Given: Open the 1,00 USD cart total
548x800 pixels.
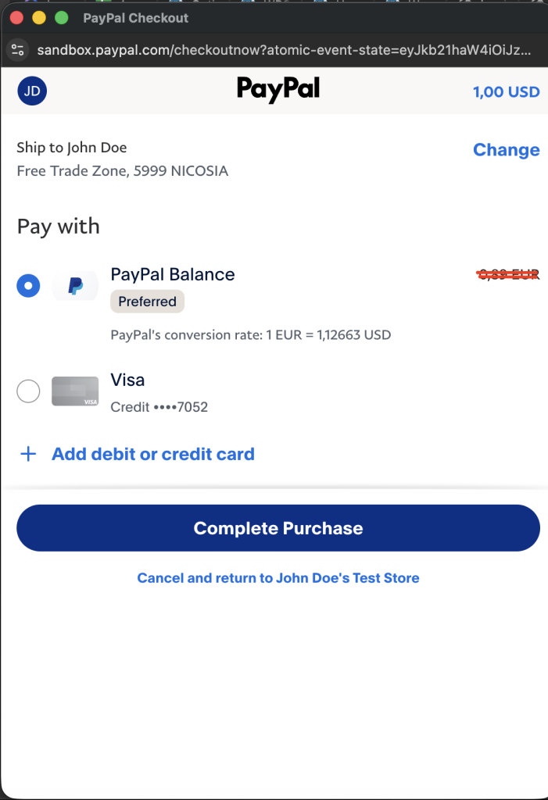Looking at the screenshot, I should click(x=506, y=91).
